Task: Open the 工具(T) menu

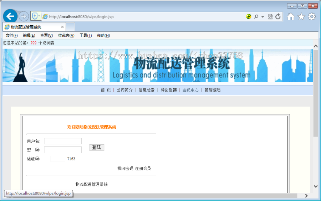Action: click(x=86, y=36)
